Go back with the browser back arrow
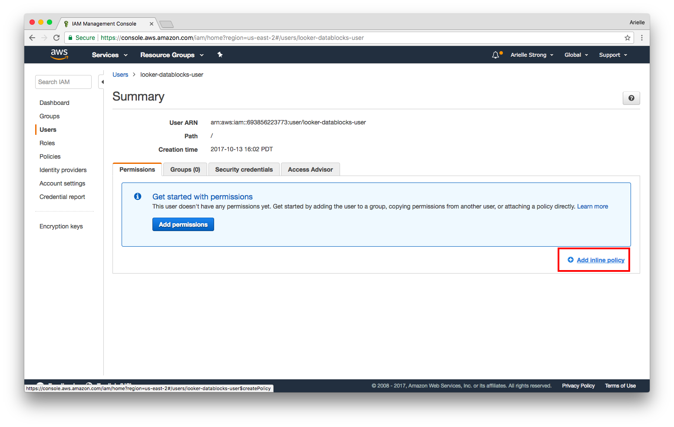Image resolution: width=674 pixels, height=427 pixels. (x=32, y=38)
